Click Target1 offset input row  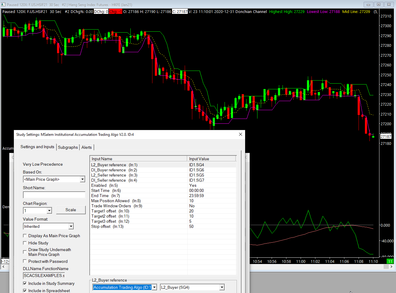click(x=163, y=211)
